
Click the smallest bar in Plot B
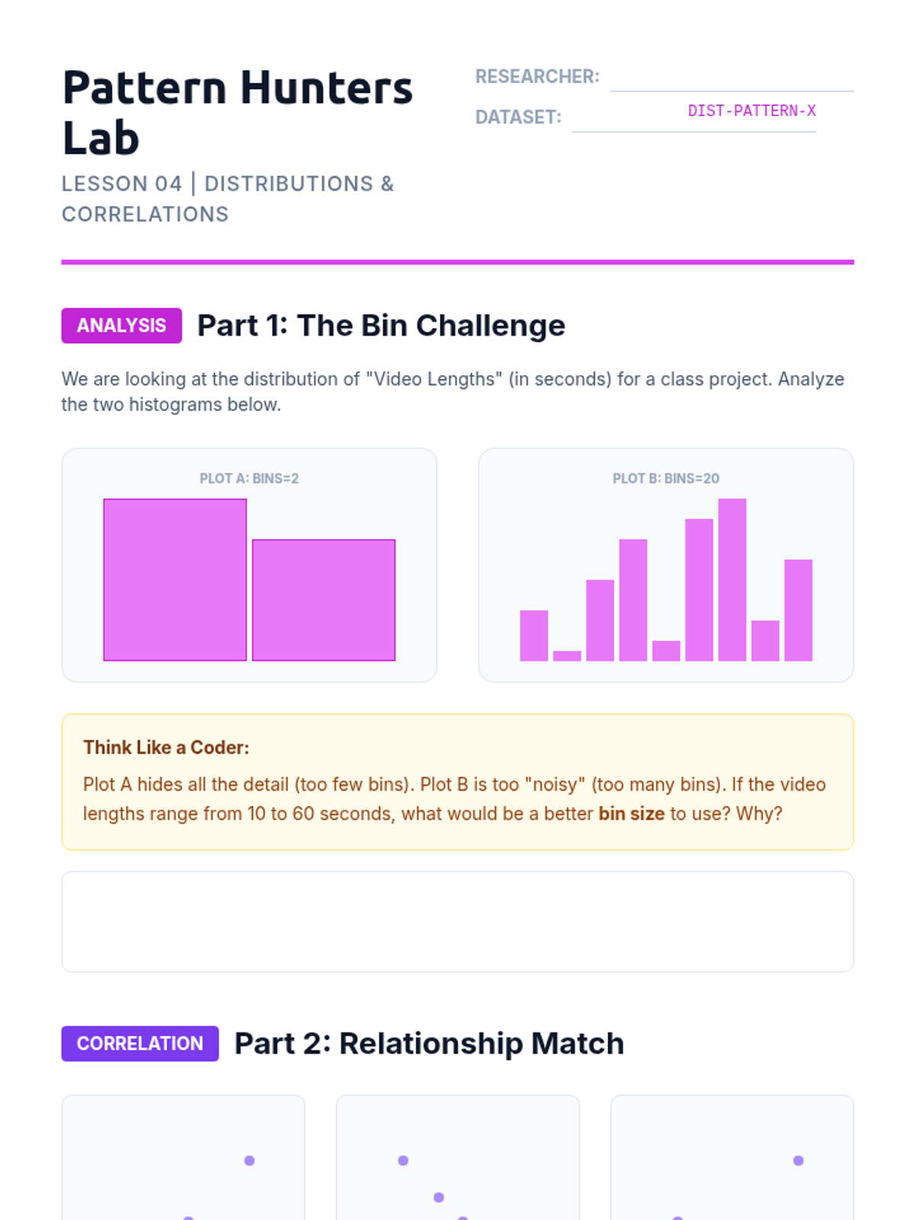567,656
